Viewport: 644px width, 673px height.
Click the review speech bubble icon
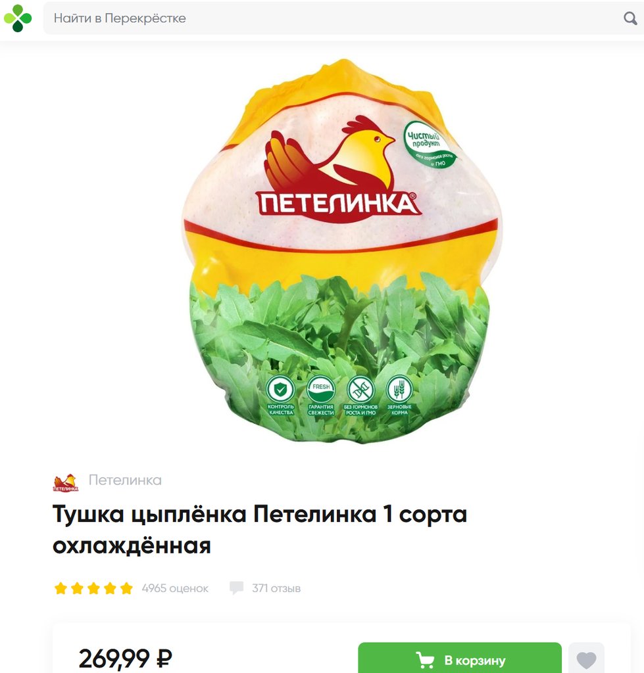coord(236,588)
